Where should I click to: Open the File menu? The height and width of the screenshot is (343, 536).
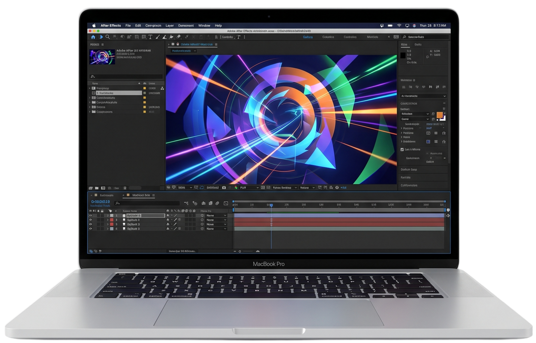coord(128,25)
